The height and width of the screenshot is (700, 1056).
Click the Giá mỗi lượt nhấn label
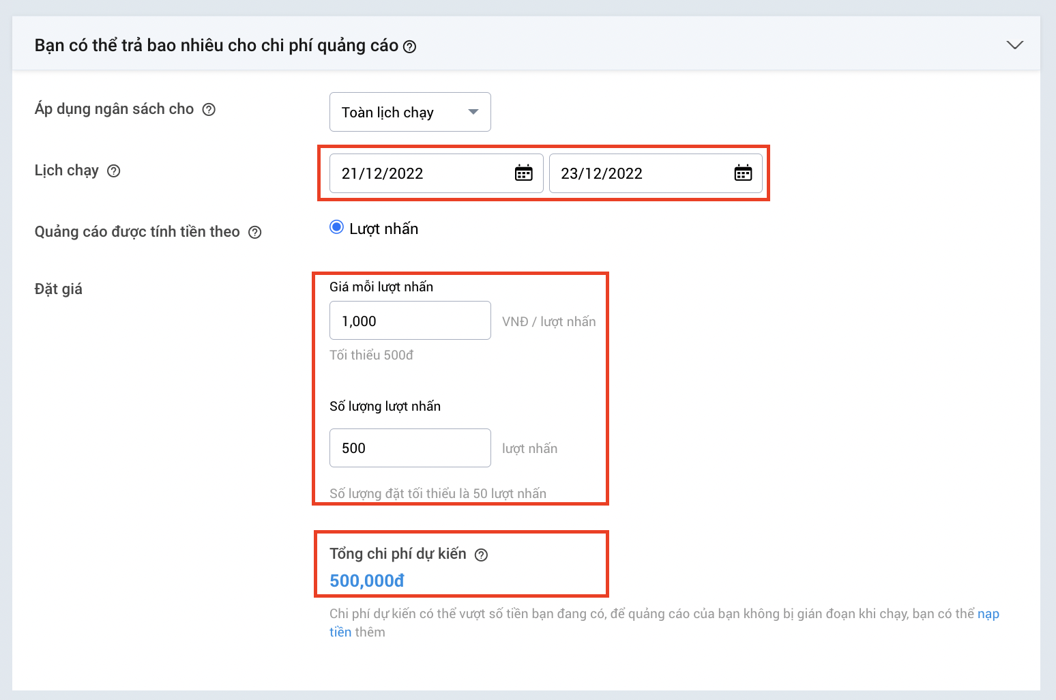point(381,287)
